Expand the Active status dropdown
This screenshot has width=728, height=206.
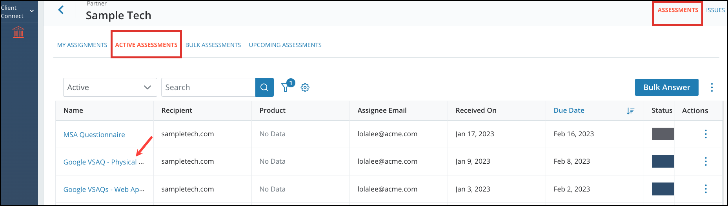(x=110, y=87)
